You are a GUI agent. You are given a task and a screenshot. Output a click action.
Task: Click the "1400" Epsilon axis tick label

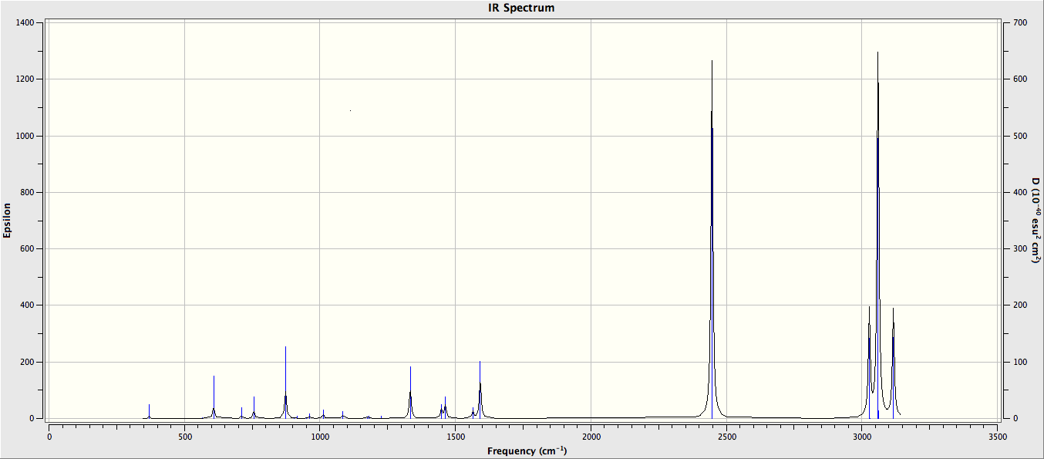pos(25,23)
